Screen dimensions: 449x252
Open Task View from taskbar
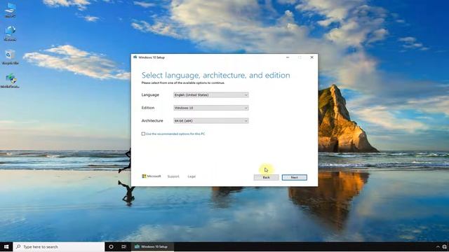pyautogui.click(x=123, y=246)
